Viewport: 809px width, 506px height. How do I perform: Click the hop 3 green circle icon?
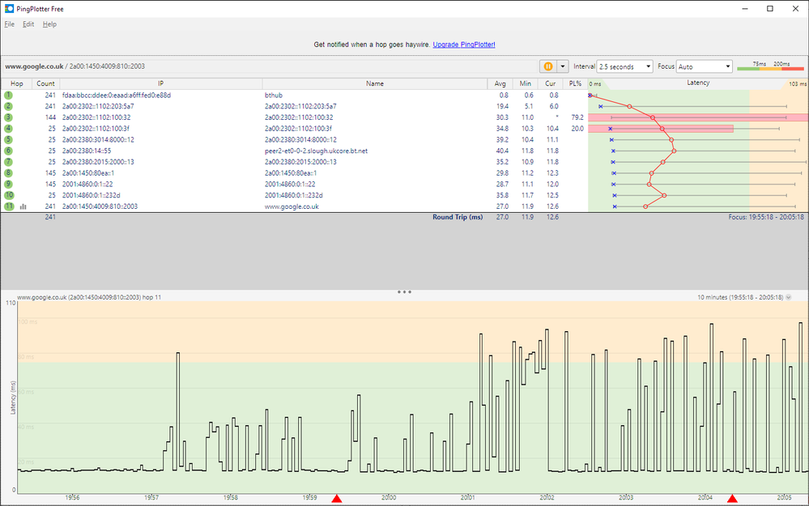[x=9, y=117]
